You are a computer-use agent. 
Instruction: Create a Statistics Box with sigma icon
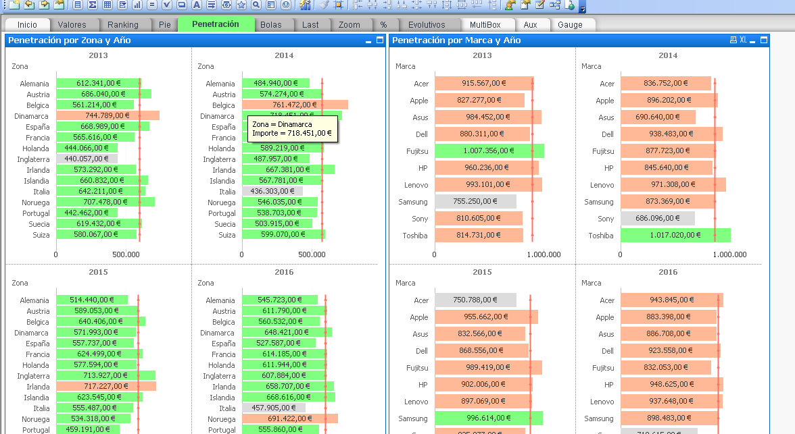(x=92, y=5)
